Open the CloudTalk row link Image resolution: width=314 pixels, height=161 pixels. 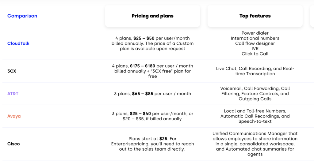pos(18,43)
